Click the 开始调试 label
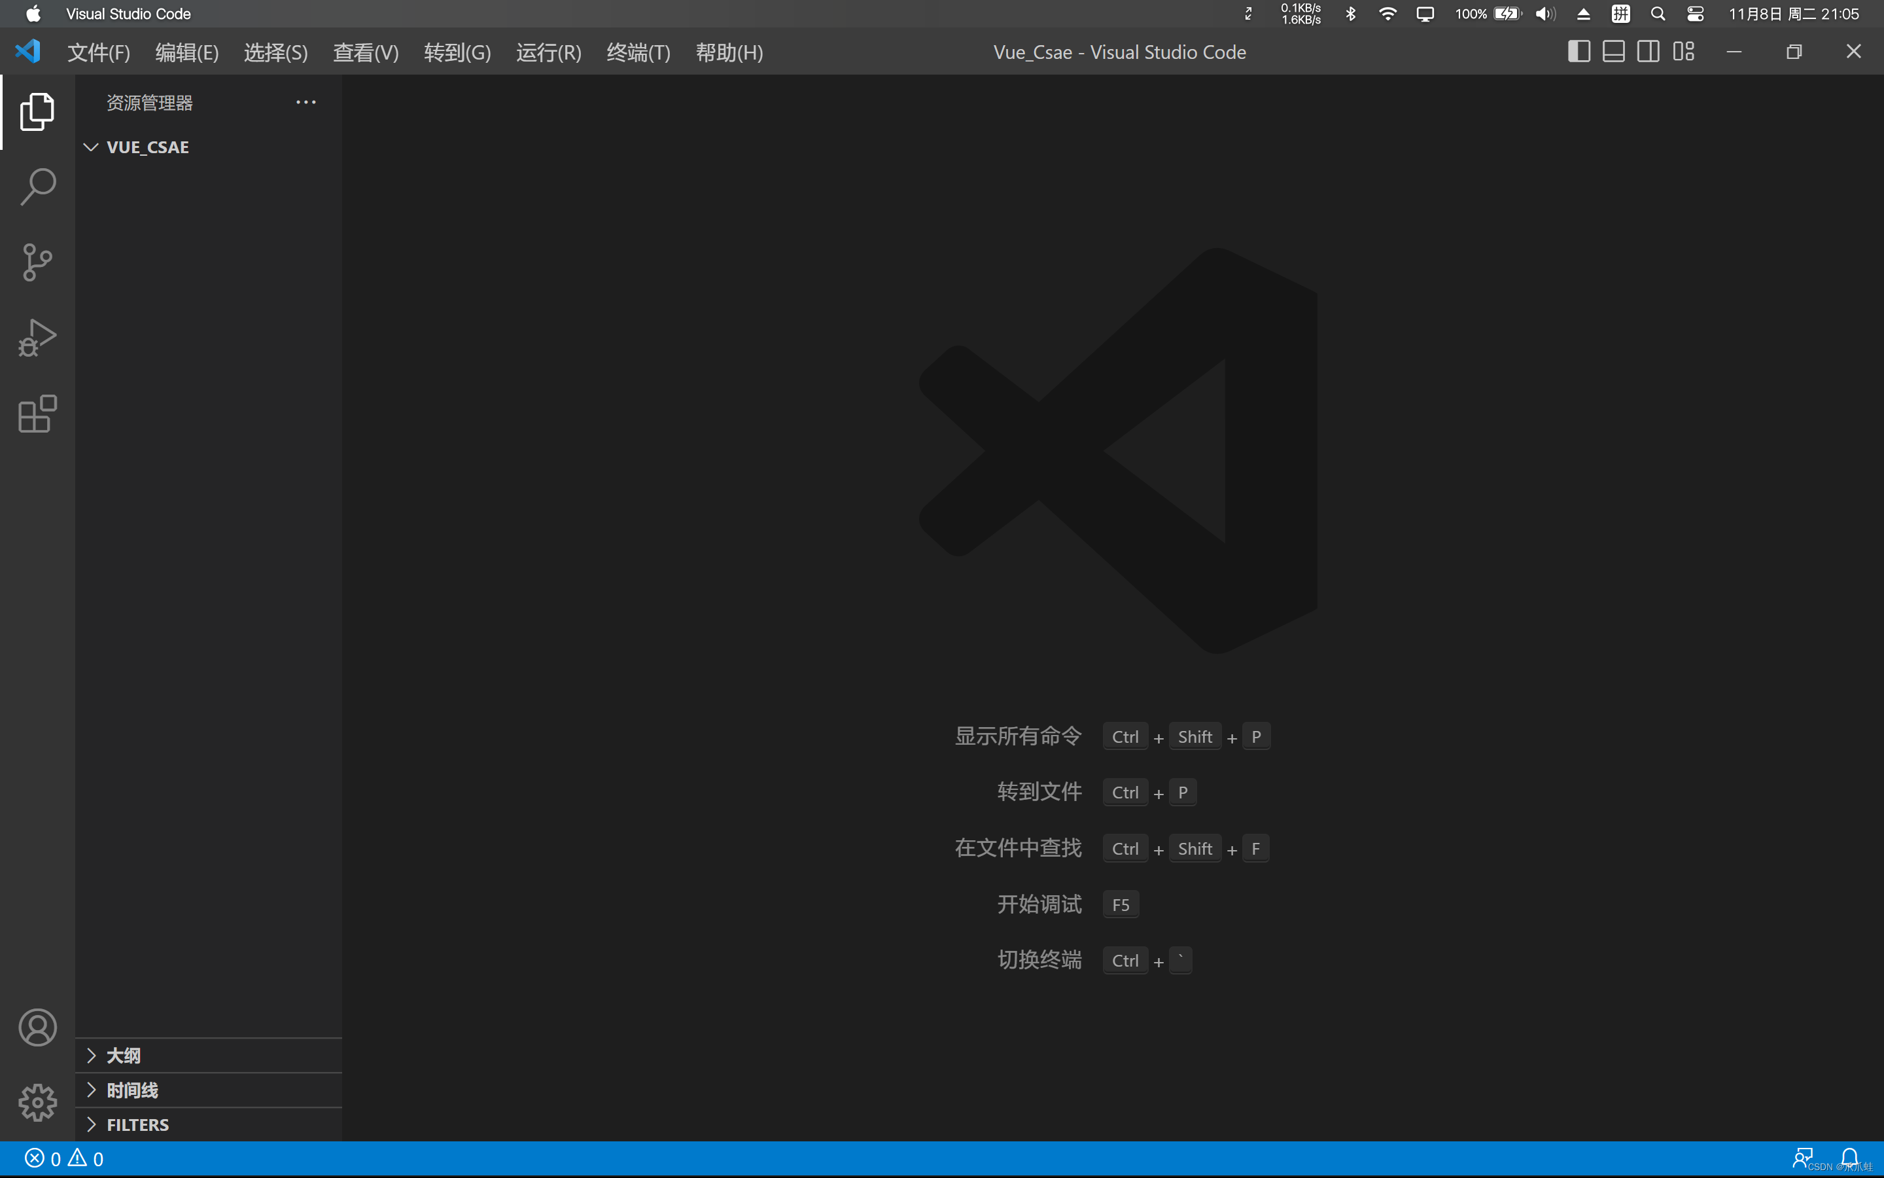 click(x=1039, y=904)
